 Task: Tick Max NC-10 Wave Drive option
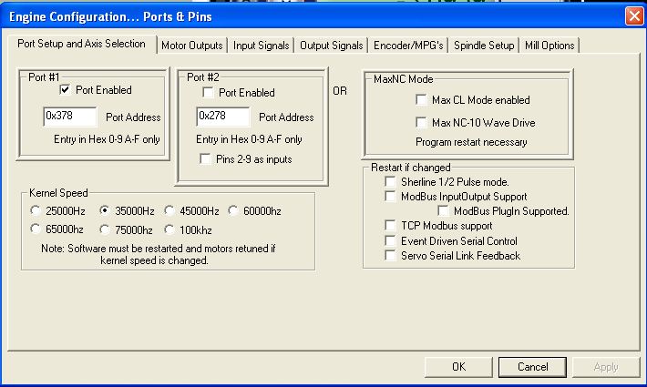(x=421, y=122)
